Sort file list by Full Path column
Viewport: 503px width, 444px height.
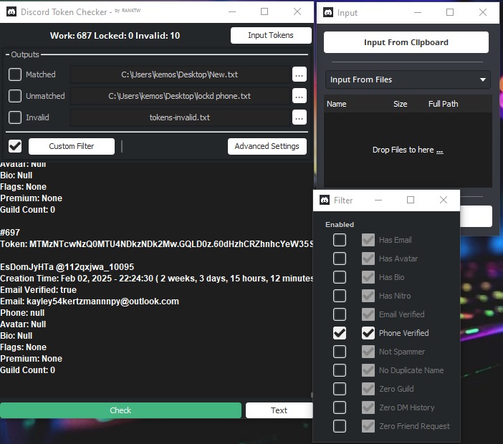click(443, 104)
